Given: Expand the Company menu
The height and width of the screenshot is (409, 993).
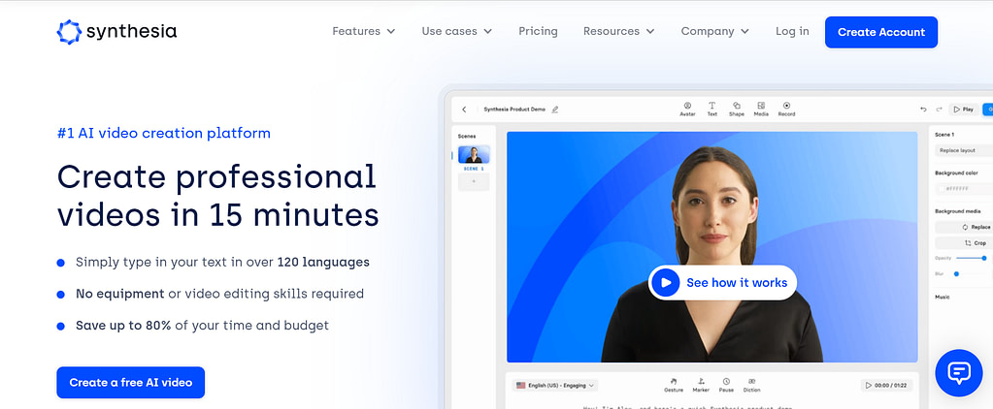Looking at the screenshot, I should click(715, 31).
